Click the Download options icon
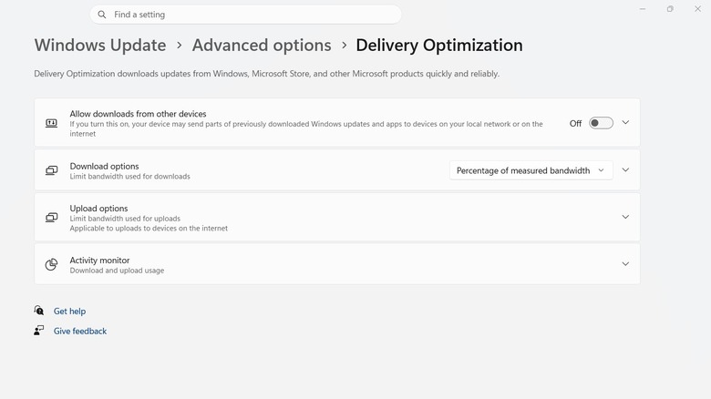Screen dimensions: 711x399 (x=51, y=170)
